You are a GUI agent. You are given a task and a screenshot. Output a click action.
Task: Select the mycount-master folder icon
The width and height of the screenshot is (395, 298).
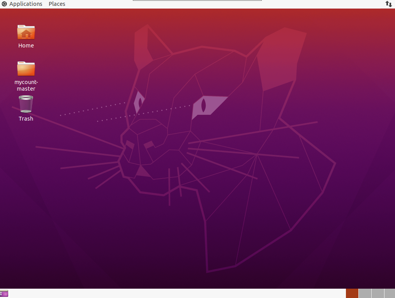click(26, 68)
